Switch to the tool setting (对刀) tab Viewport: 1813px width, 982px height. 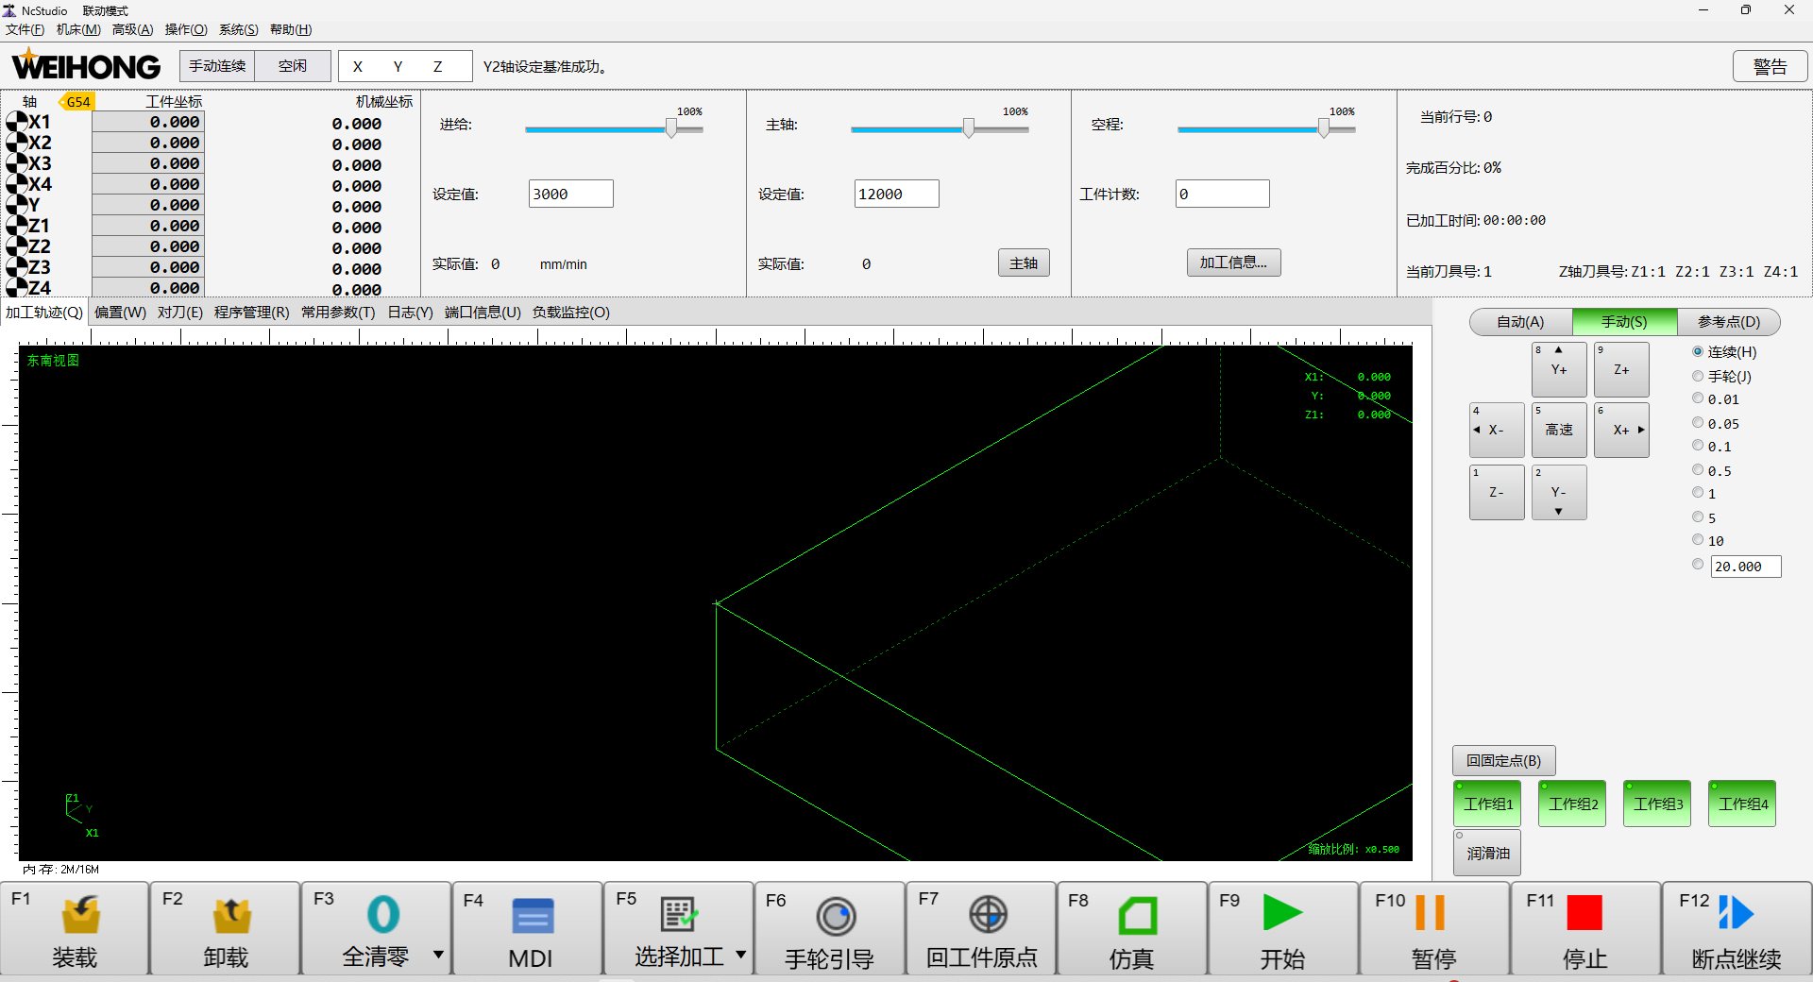(x=179, y=313)
